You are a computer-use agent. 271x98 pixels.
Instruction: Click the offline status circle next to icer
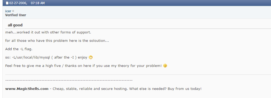[x=13, y=11]
